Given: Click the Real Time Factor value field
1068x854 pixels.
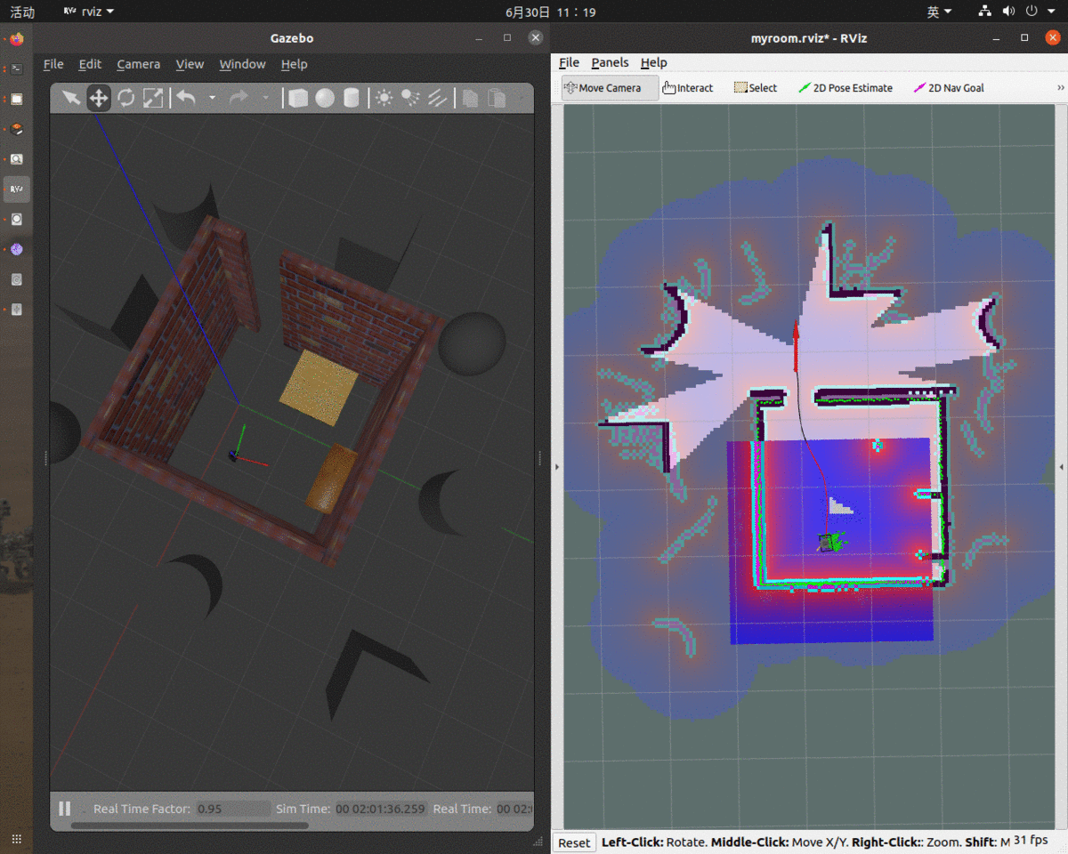Looking at the screenshot, I should [233, 809].
